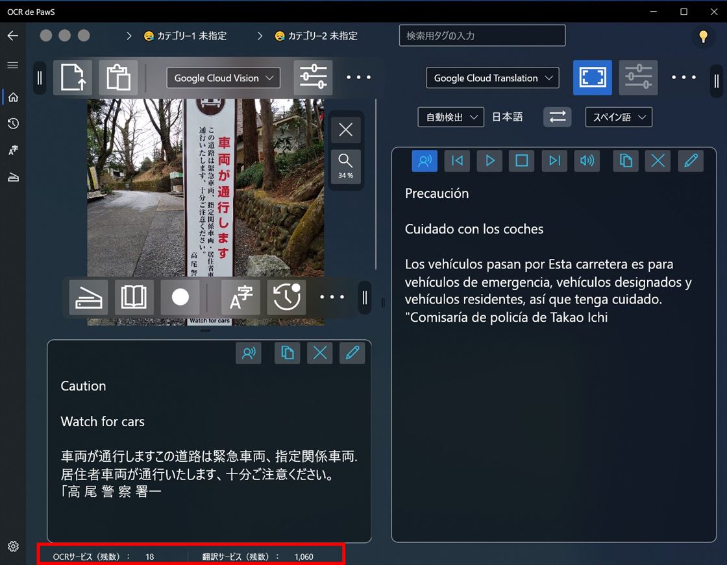This screenshot has width=727, height=565.
Task: Open the Google Cloud Translation dropdown
Action: click(x=493, y=78)
